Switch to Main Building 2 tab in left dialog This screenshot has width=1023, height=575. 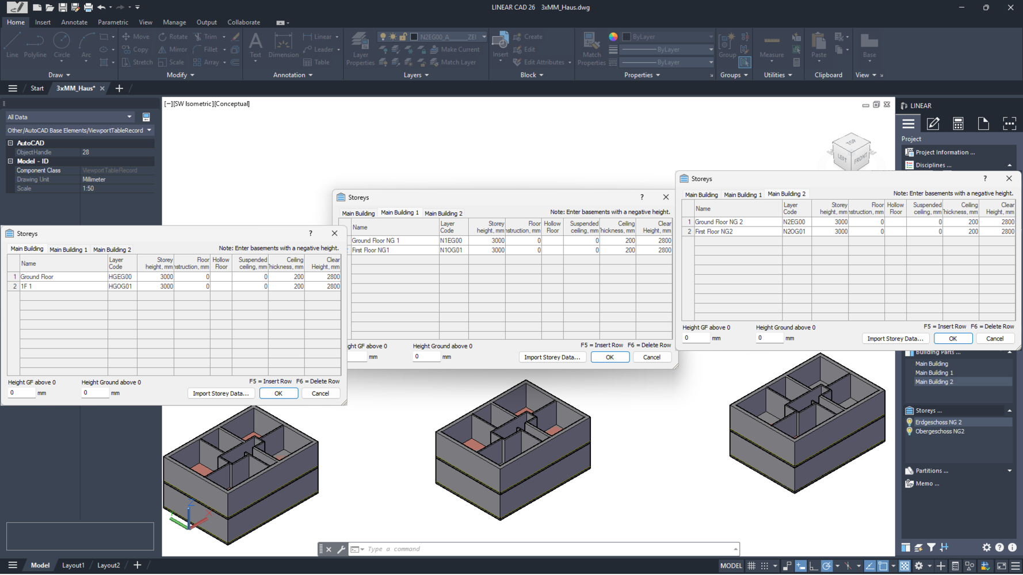[112, 250]
